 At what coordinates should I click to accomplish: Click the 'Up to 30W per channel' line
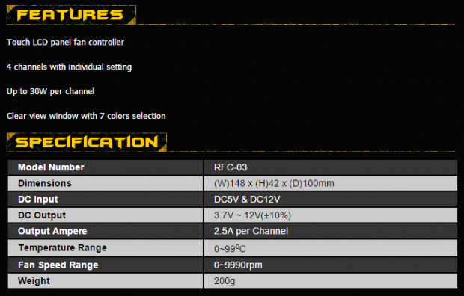click(50, 91)
